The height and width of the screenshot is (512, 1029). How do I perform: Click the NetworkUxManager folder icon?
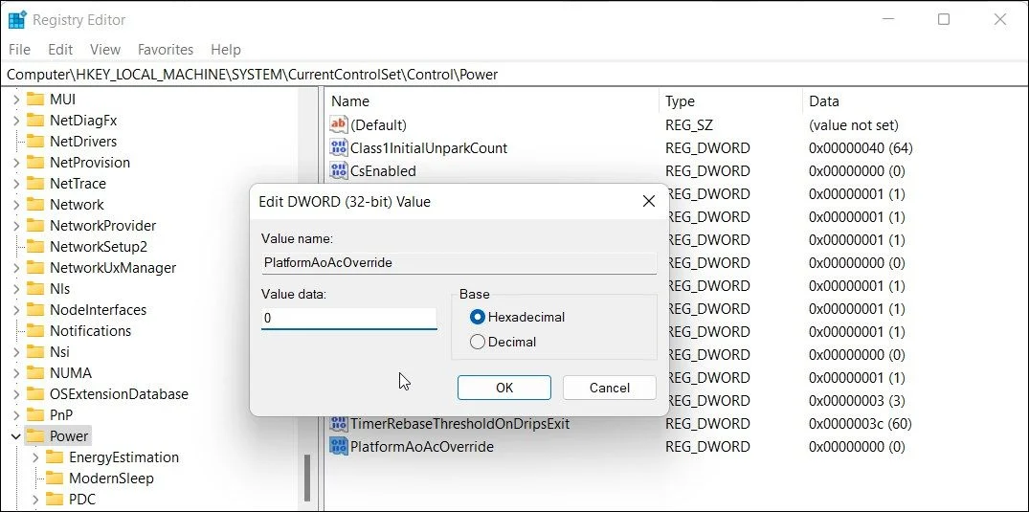point(34,268)
